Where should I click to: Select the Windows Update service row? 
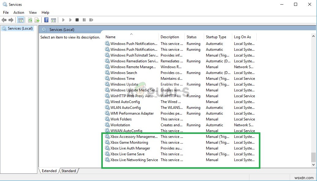180,84
